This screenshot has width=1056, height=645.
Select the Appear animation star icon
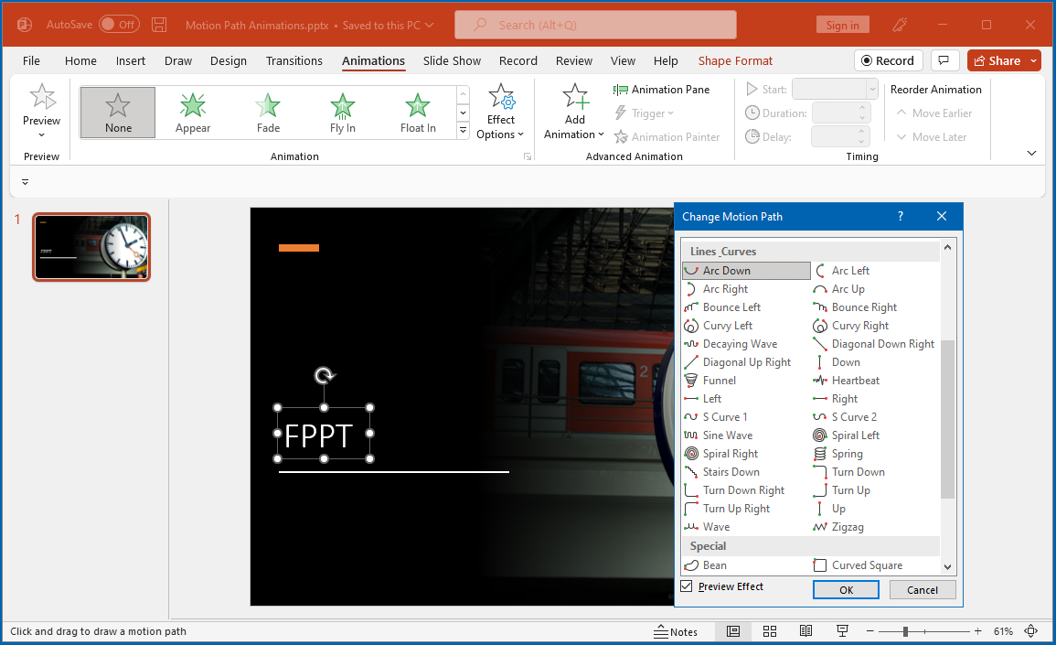click(x=193, y=106)
